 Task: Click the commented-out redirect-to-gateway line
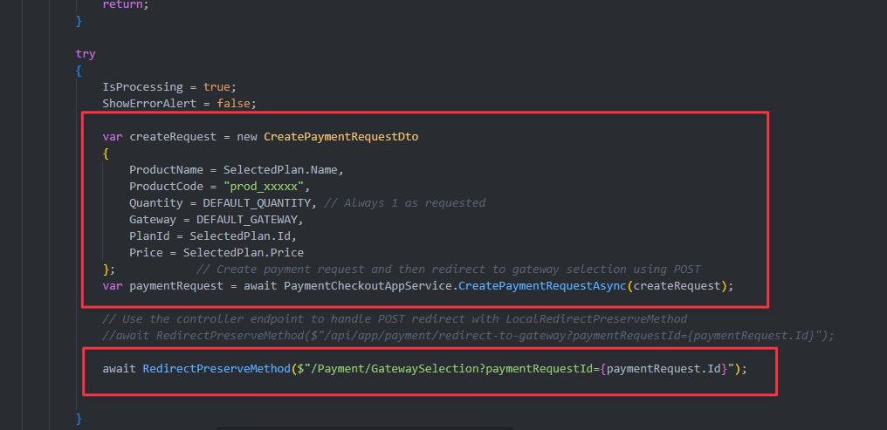(467, 336)
